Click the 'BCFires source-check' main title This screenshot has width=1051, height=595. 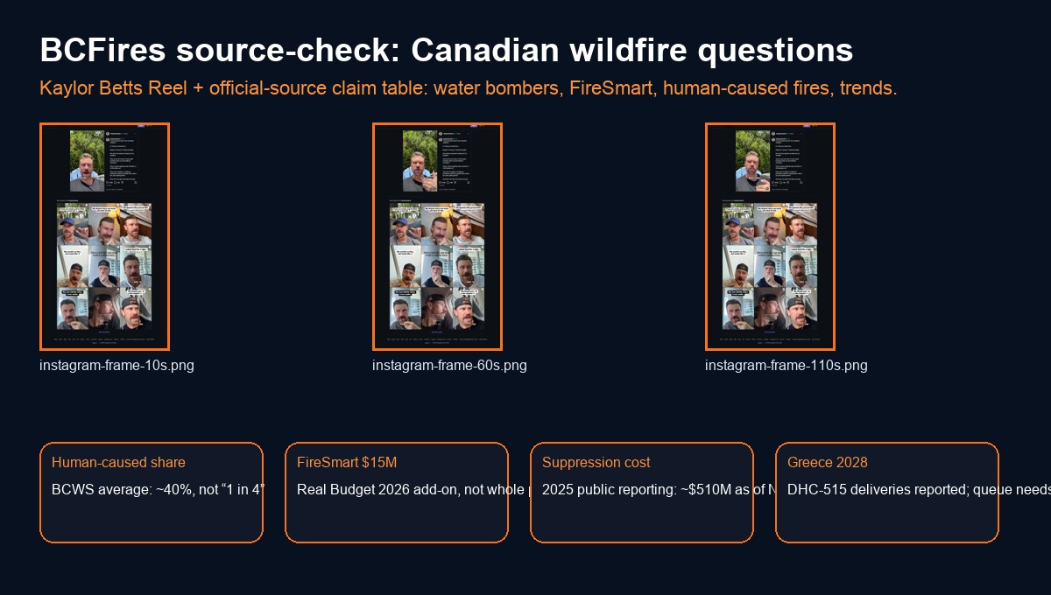tap(447, 51)
